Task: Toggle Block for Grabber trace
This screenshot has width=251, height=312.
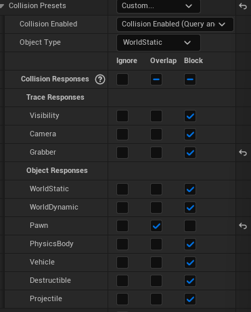Action: [190, 153]
